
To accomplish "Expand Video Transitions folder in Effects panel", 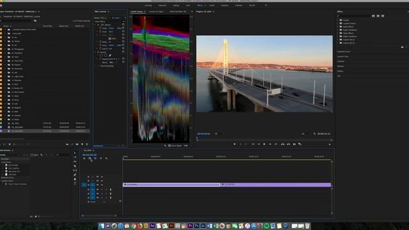I will (x=338, y=36).
